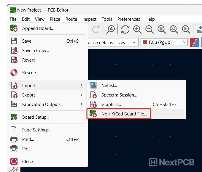Open the F.Cu layer selector dropdown
The image size is (202, 172).
pyautogui.click(x=164, y=42)
